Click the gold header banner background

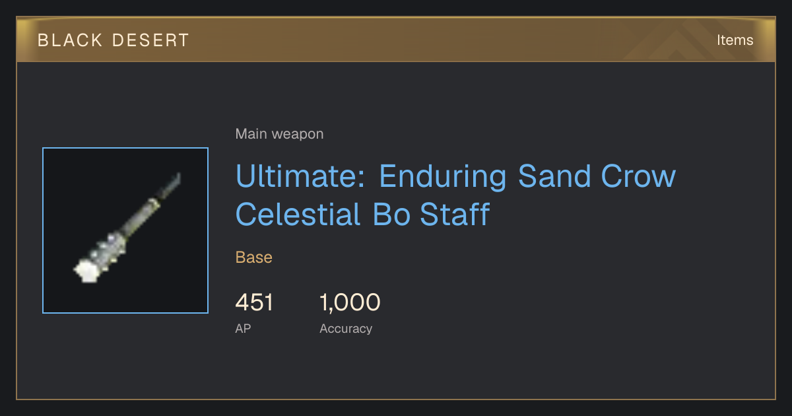[x=396, y=40]
